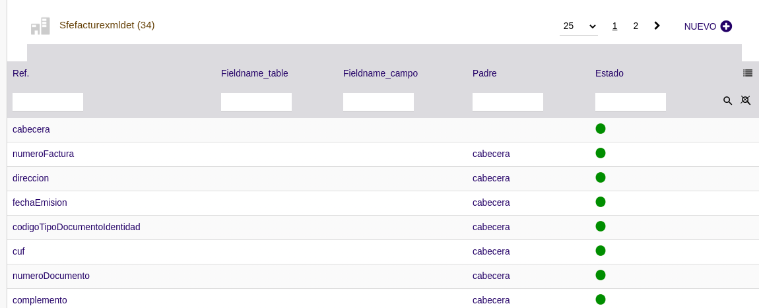Click green status dot for cuf row
Image resolution: width=759 pixels, height=308 pixels.
[x=600, y=251]
